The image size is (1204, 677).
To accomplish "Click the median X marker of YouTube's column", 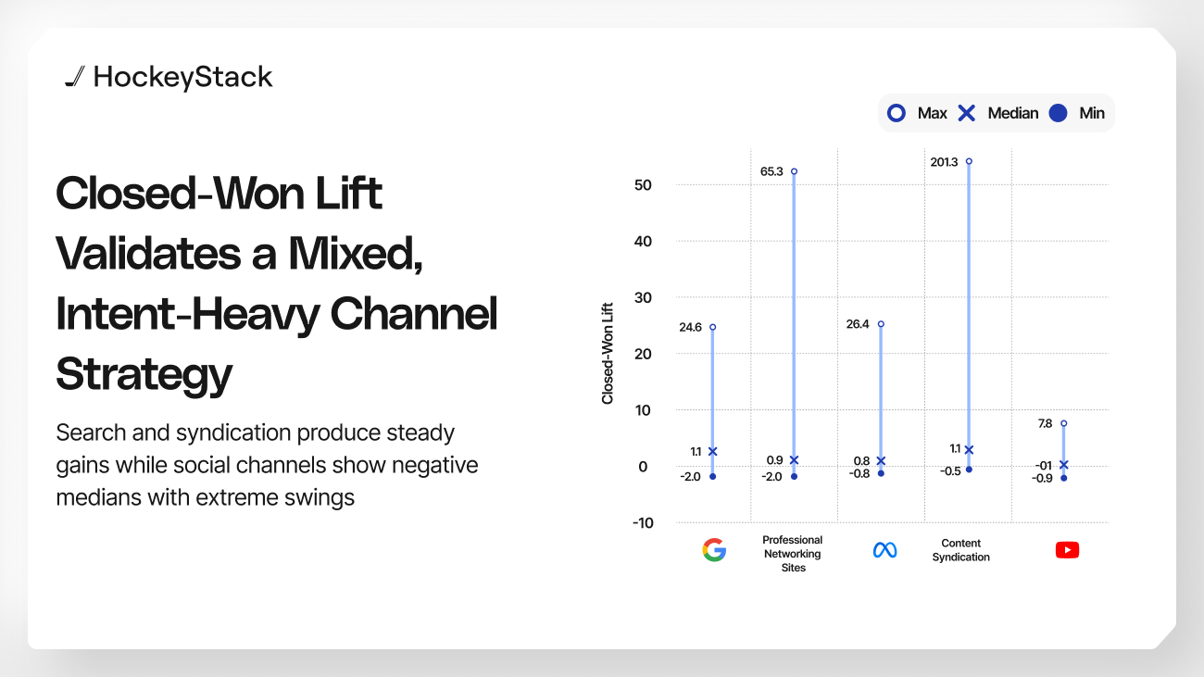I will (1063, 465).
